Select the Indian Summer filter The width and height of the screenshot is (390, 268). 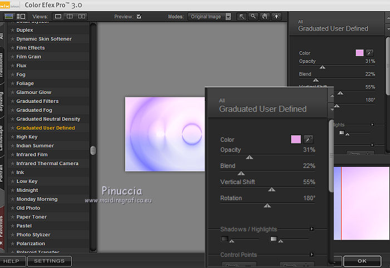click(35, 146)
